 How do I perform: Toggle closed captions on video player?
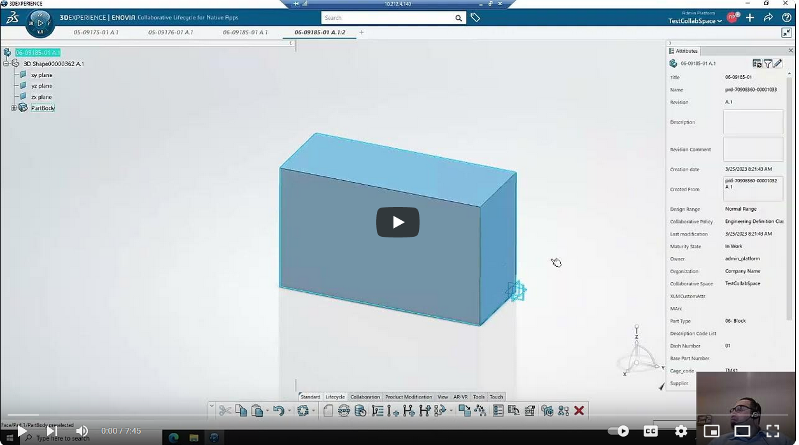click(x=650, y=431)
